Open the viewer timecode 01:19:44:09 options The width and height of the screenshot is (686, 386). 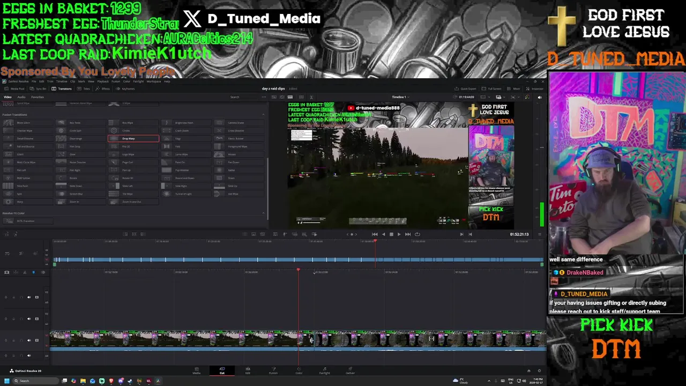click(x=467, y=97)
